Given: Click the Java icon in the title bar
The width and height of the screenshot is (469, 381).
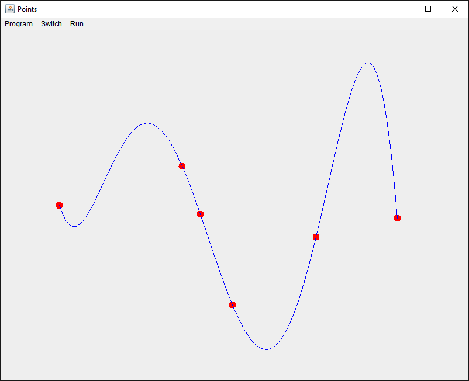Looking at the screenshot, I should (x=10, y=9).
